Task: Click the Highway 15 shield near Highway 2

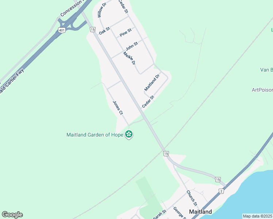Action: click(x=218, y=180)
